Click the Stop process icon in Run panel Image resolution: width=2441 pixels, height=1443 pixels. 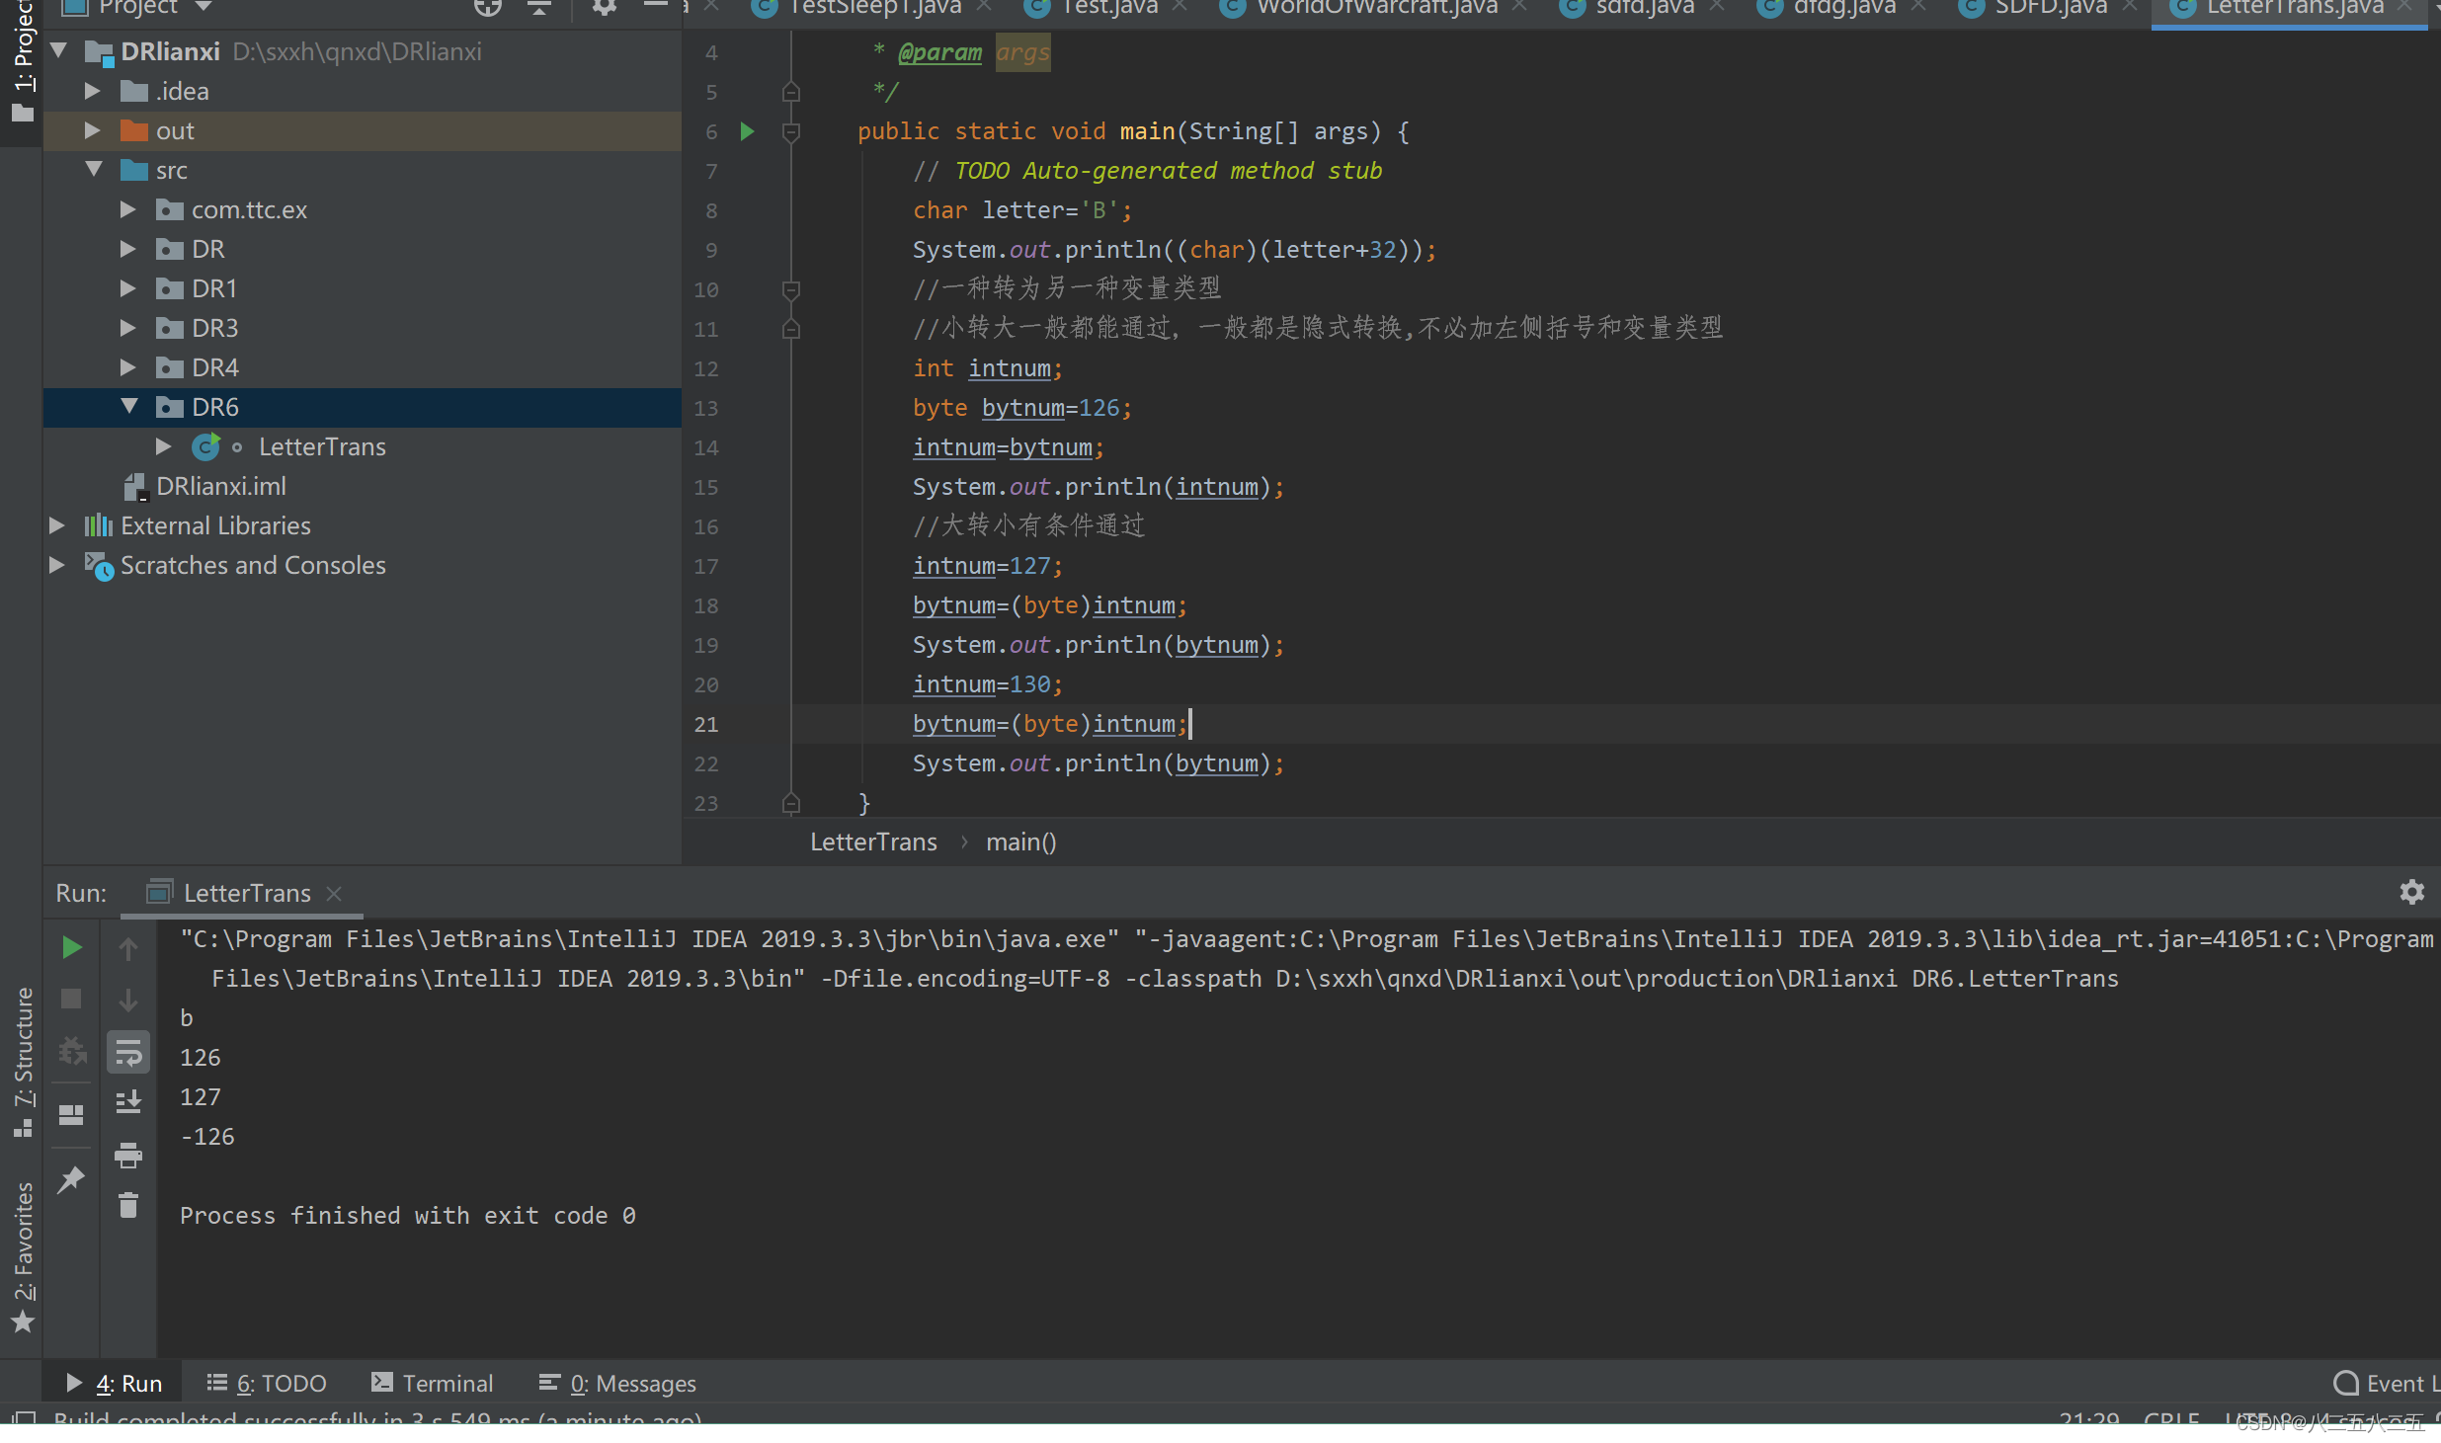pos(71,1000)
